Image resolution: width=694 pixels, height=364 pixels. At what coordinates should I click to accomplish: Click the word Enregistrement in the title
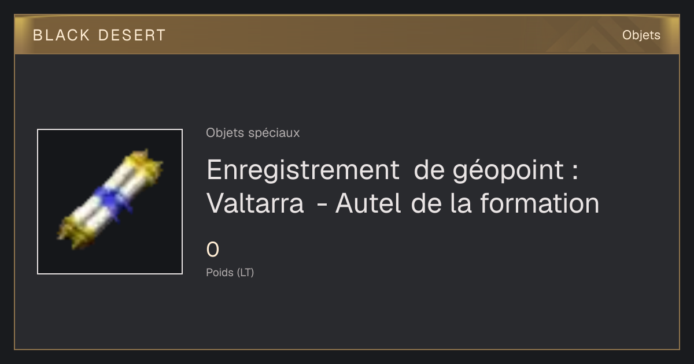pyautogui.click(x=303, y=170)
